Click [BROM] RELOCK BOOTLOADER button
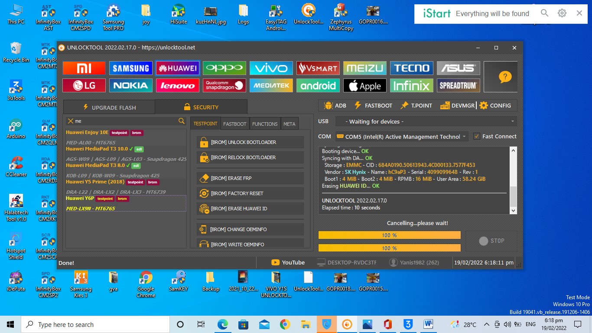The image size is (592, 333). point(250,157)
